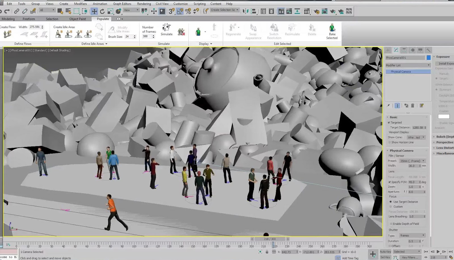
Task: Open the Modify panel tab icon
Action: [x=396, y=50]
